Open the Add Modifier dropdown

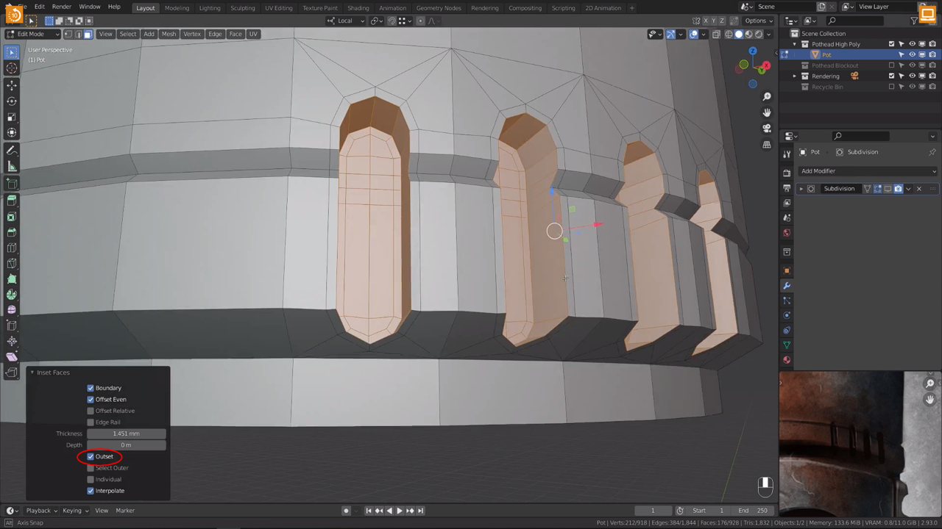pyautogui.click(x=868, y=171)
